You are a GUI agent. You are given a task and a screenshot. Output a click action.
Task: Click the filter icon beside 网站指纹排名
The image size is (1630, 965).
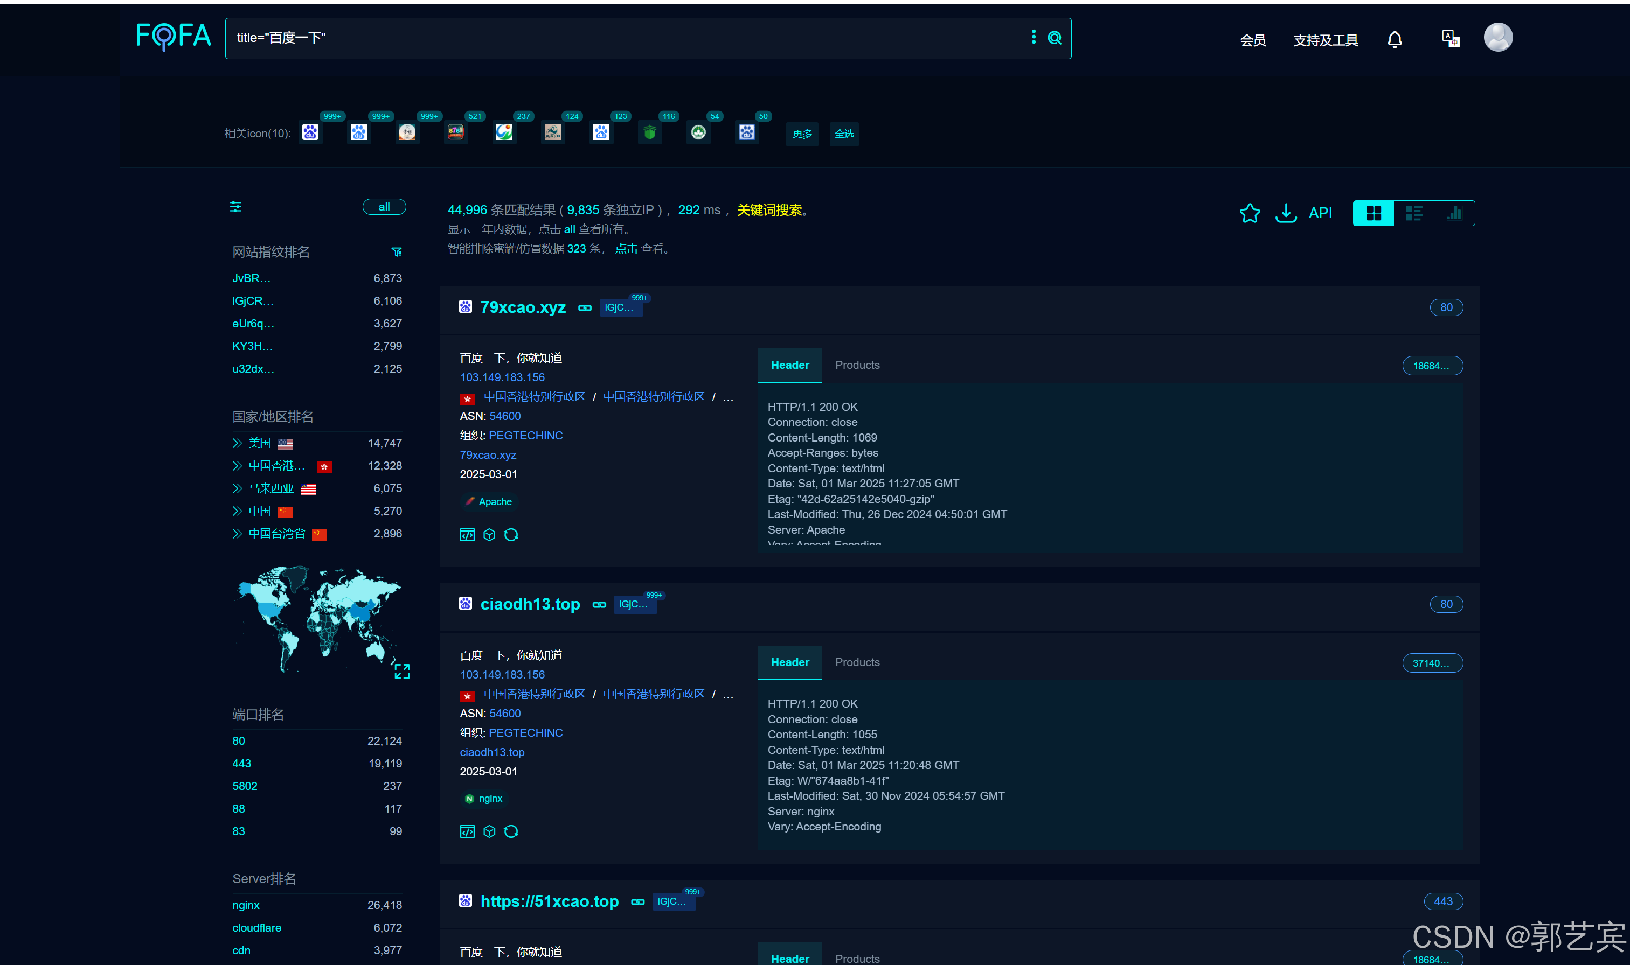396,253
